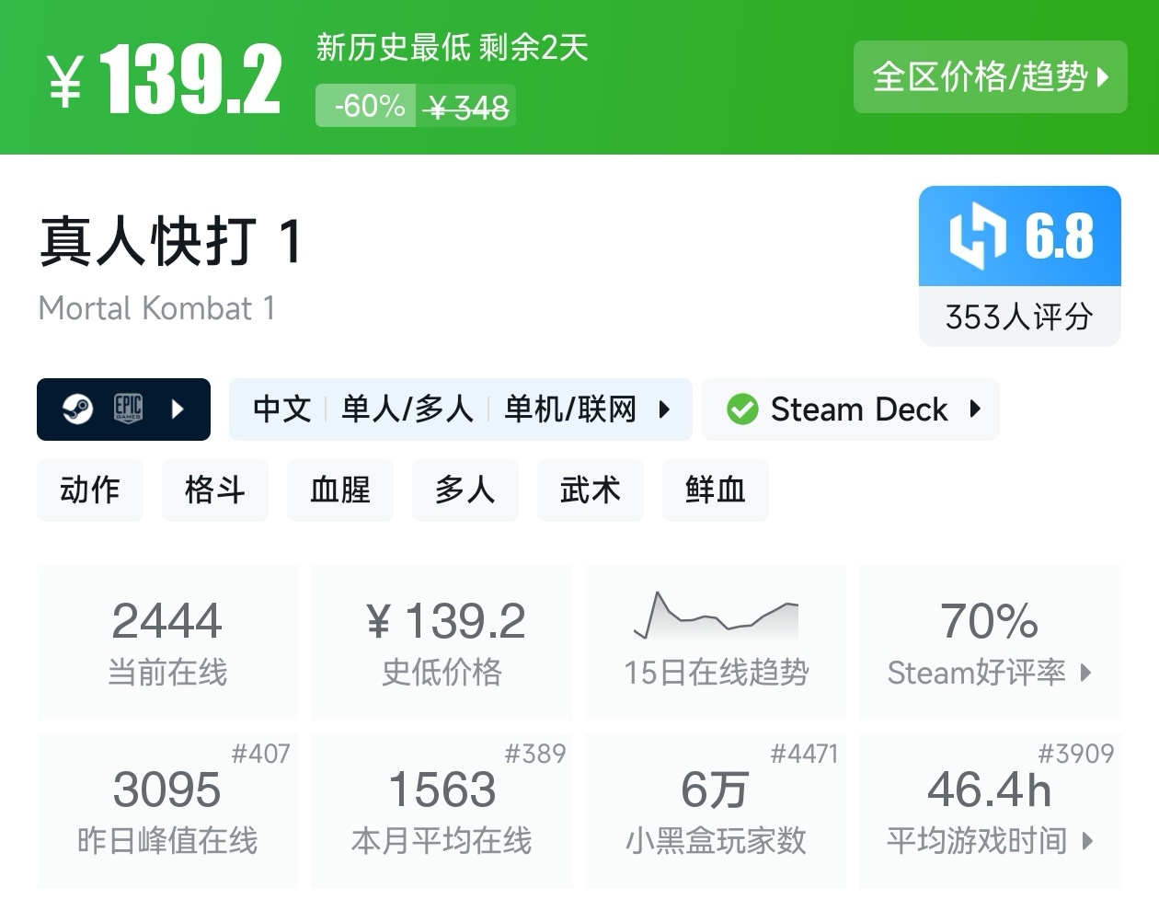The height and width of the screenshot is (899, 1159).
Task: Click the 史低价格 ¥139.2 stat card
Action: coord(442,642)
